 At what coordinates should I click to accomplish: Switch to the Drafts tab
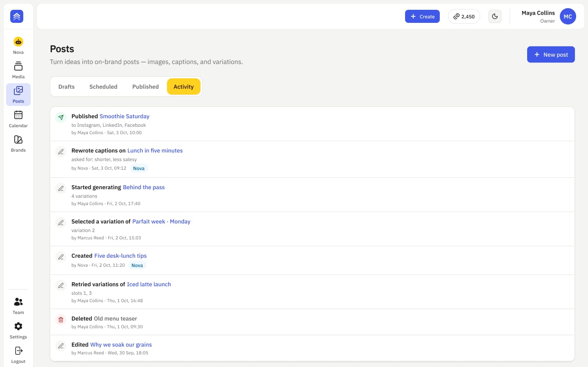tap(67, 86)
